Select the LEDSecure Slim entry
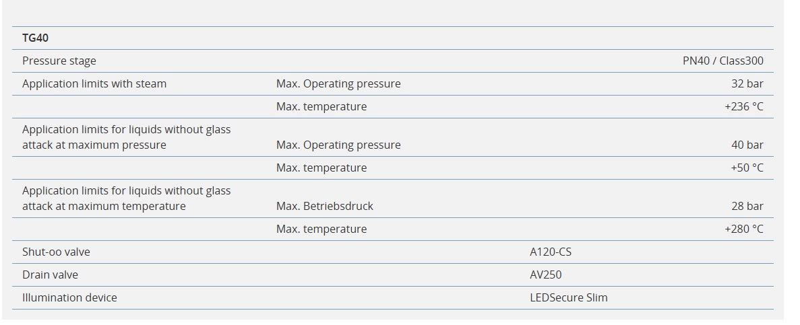800x325 pixels. click(568, 297)
